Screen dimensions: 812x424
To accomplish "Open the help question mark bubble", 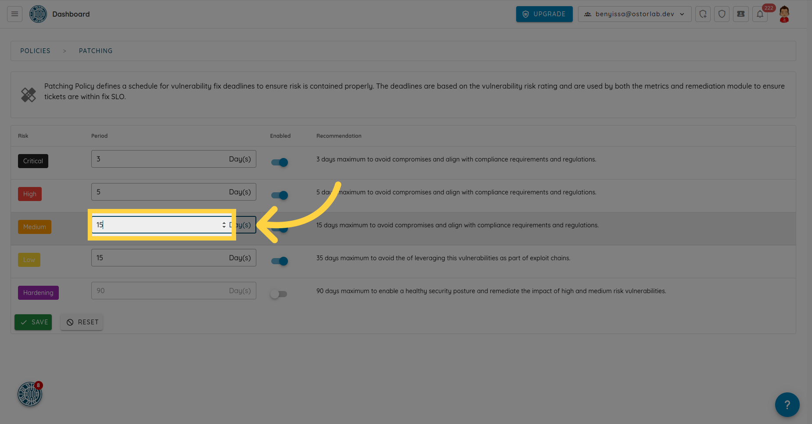I will point(787,404).
